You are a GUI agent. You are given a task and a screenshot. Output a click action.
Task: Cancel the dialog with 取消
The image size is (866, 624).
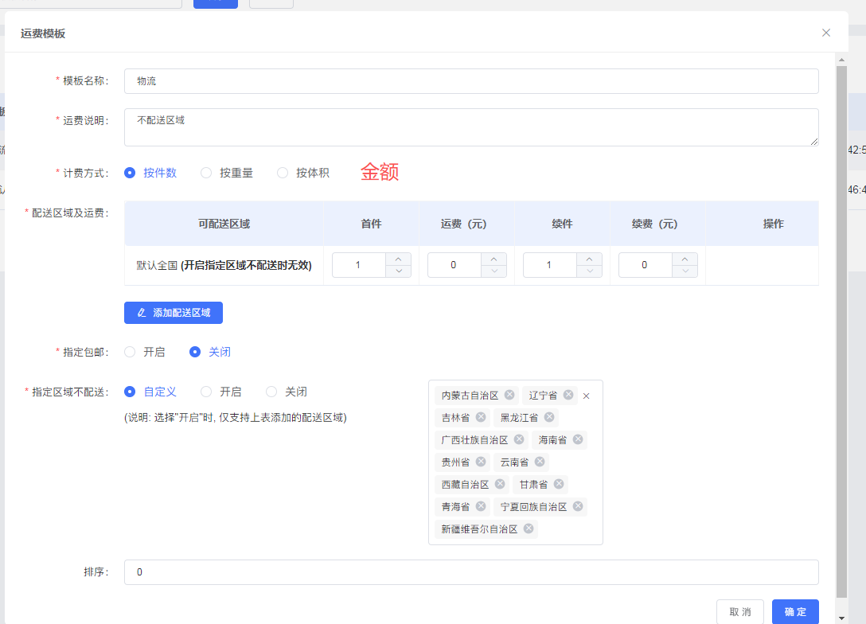point(739,611)
